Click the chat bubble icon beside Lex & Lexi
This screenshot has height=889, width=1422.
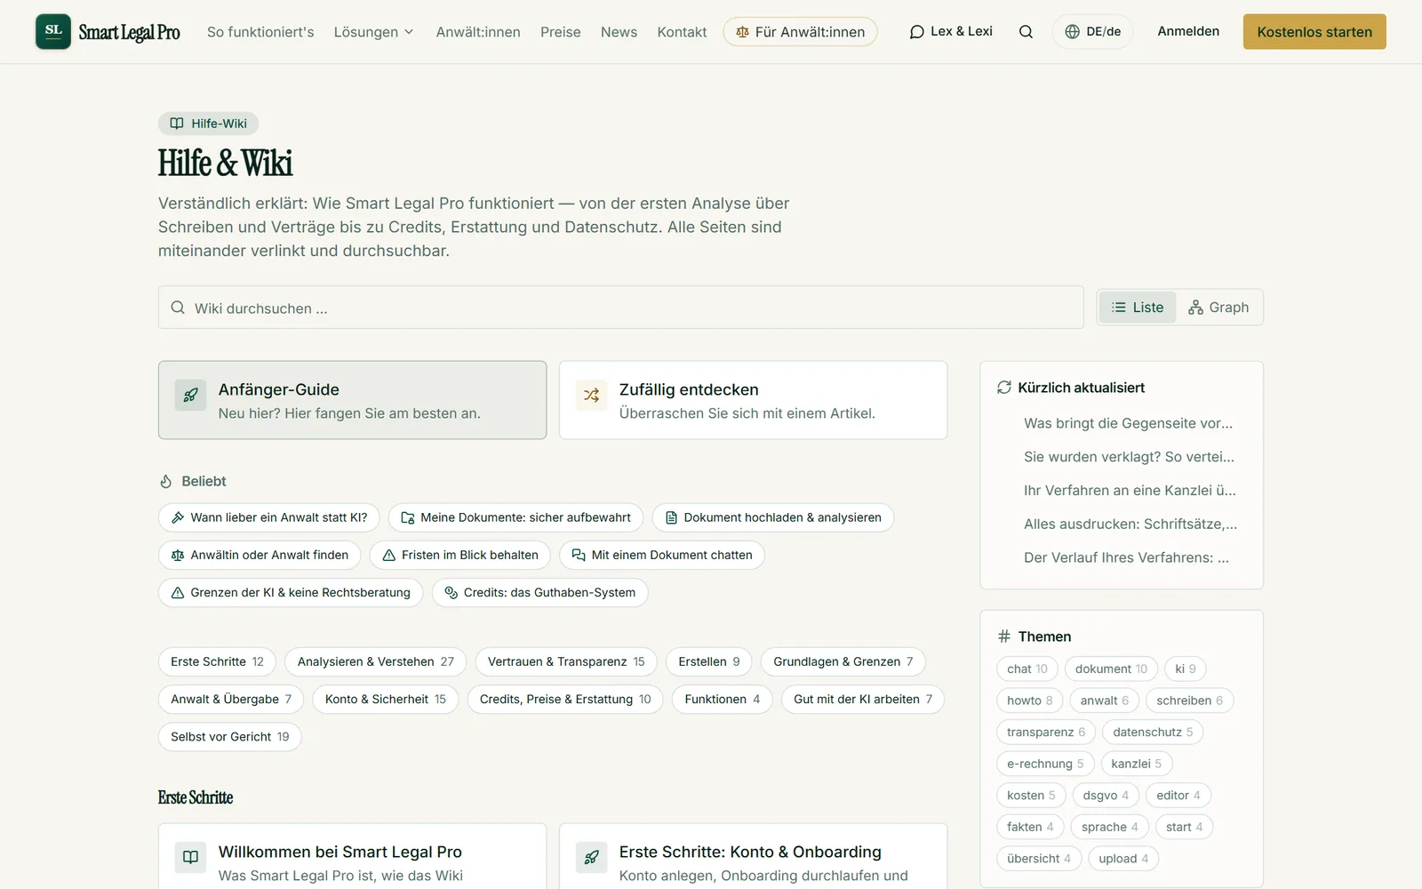pos(917,32)
